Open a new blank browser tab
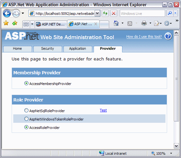Image resolution: width=181 pixels, height=158 pixels. (104, 24)
